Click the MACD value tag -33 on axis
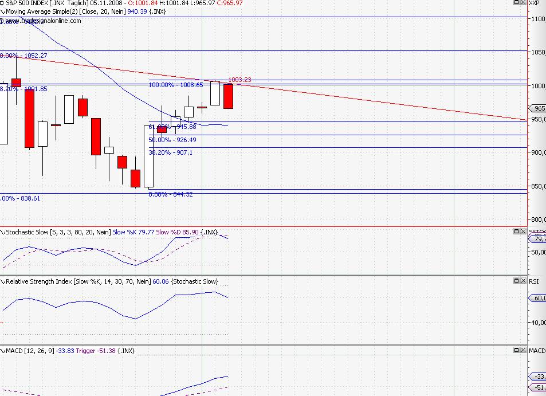Screen dimensions: 546x396 (x=538, y=377)
